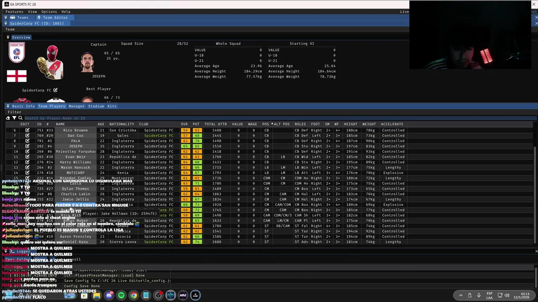Open Spotify from taskbar

point(121,295)
